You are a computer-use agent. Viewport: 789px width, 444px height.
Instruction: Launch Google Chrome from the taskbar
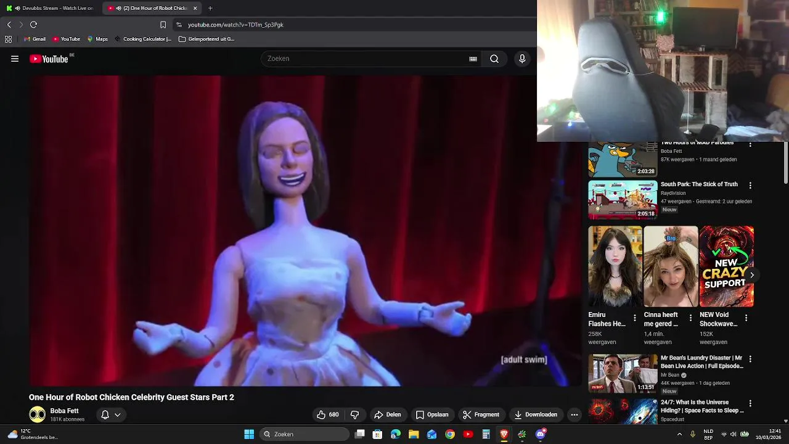(450, 434)
